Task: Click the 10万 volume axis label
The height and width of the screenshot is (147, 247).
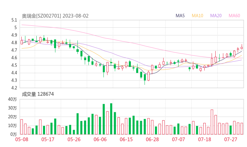Action: [x=12, y=126]
